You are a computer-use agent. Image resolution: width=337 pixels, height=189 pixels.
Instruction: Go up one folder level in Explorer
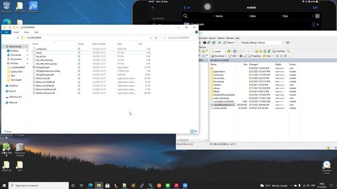point(17,38)
